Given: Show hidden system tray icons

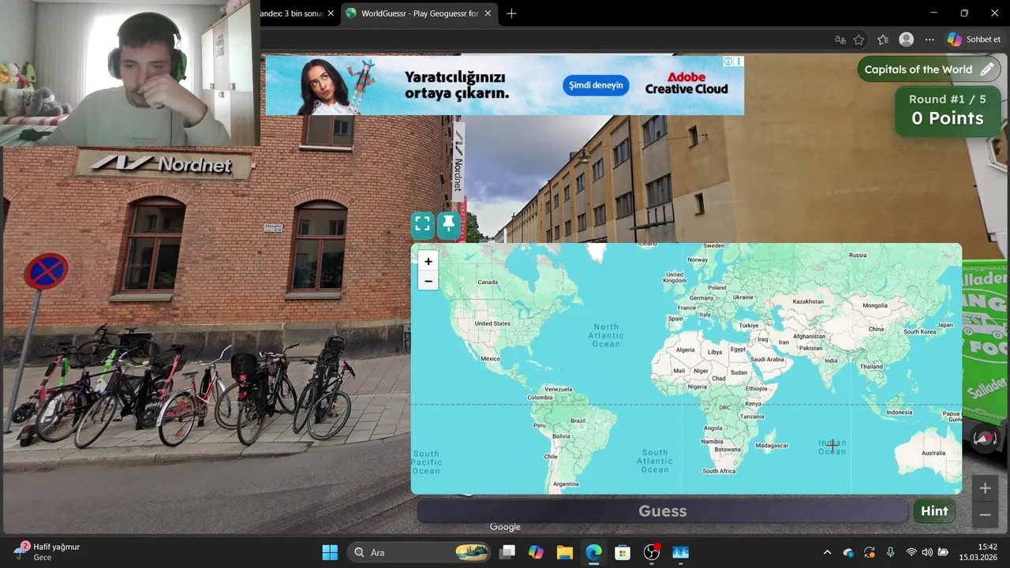Looking at the screenshot, I should point(827,552).
